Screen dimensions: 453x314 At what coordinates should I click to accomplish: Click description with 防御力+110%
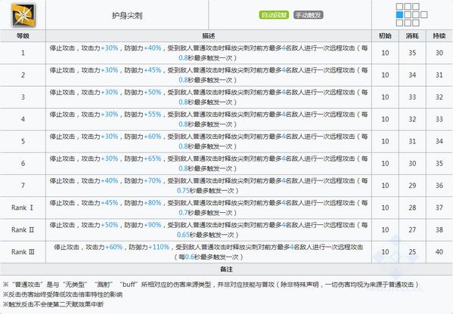pos(208,251)
